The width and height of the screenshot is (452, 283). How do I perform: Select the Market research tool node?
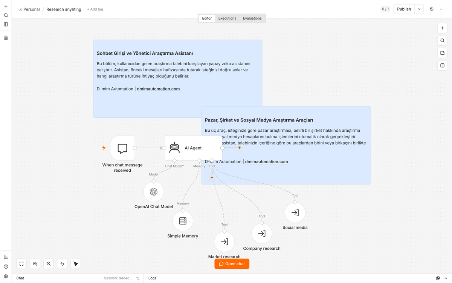pos(224,242)
